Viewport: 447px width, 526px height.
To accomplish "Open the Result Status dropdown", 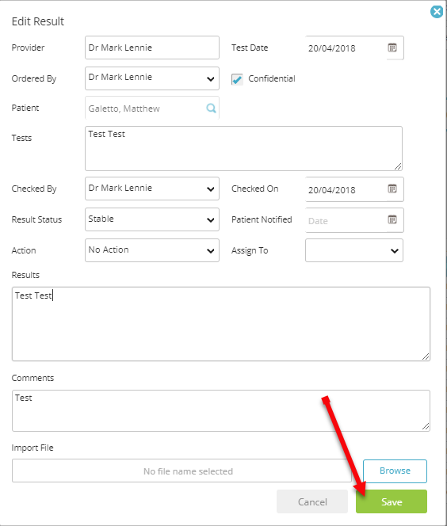I will pos(152,219).
